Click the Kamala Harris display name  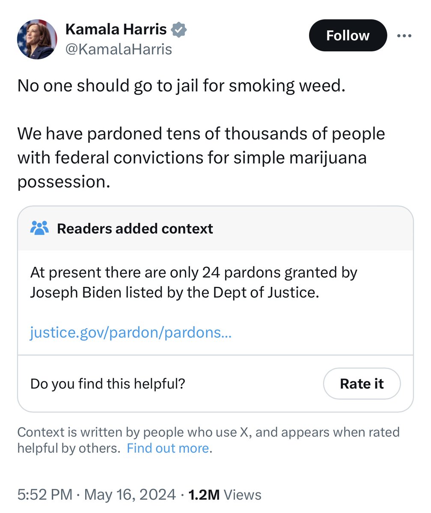[116, 29]
